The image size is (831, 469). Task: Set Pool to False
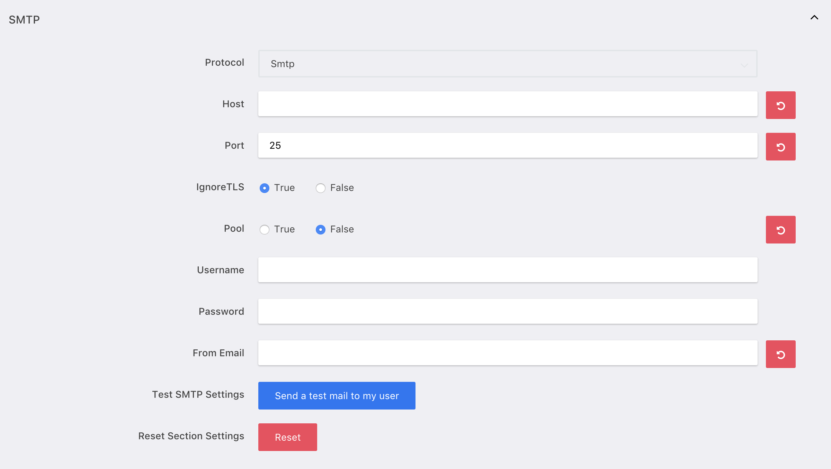click(x=321, y=230)
